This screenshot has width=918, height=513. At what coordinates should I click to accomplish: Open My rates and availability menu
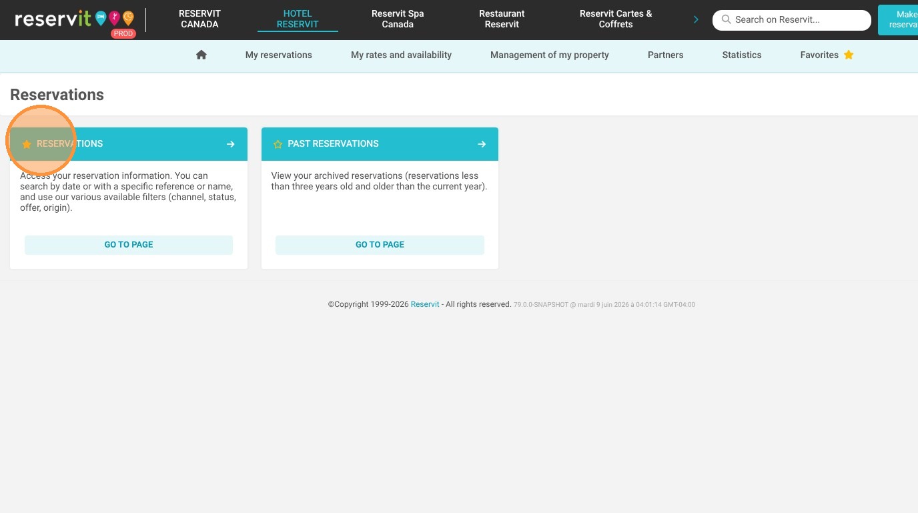[x=402, y=55]
